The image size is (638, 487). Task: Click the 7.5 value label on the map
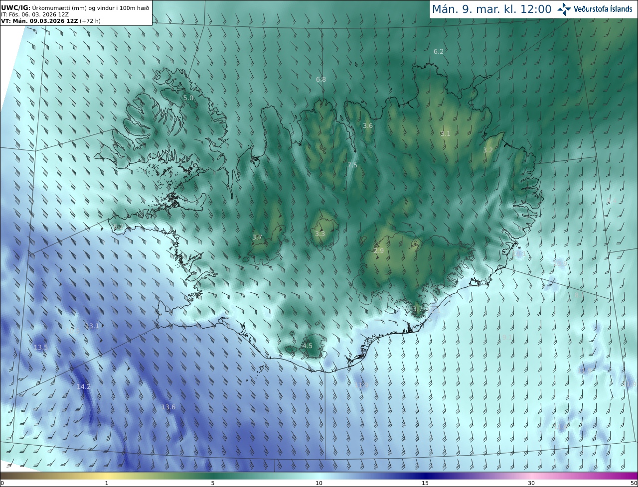click(x=352, y=165)
